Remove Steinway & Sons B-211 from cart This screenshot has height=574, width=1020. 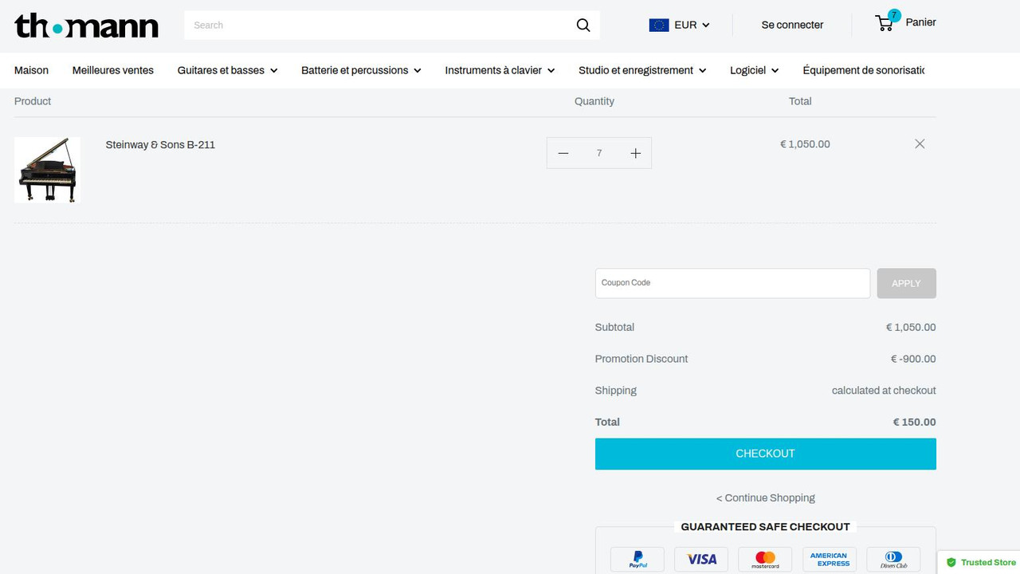point(920,143)
